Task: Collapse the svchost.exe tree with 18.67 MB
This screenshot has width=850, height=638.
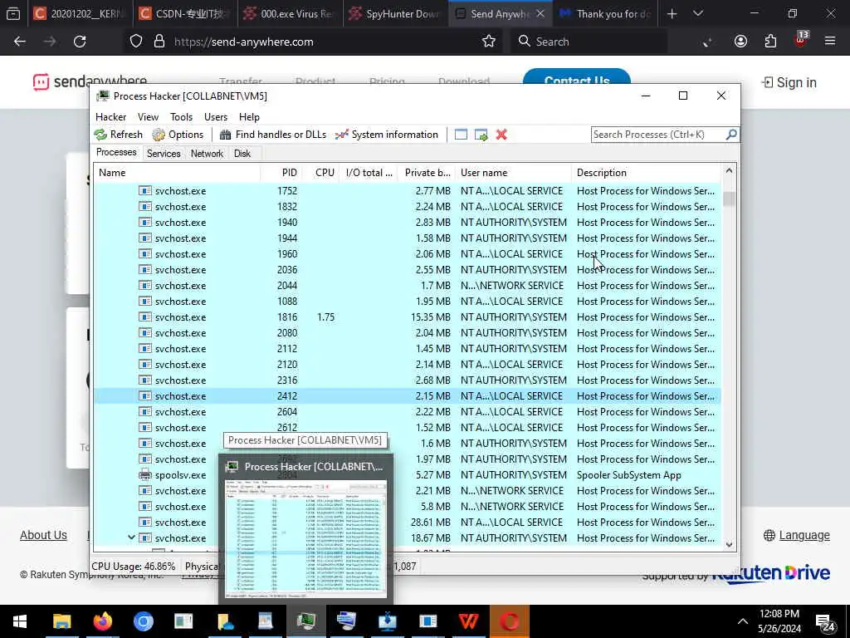Action: click(131, 537)
